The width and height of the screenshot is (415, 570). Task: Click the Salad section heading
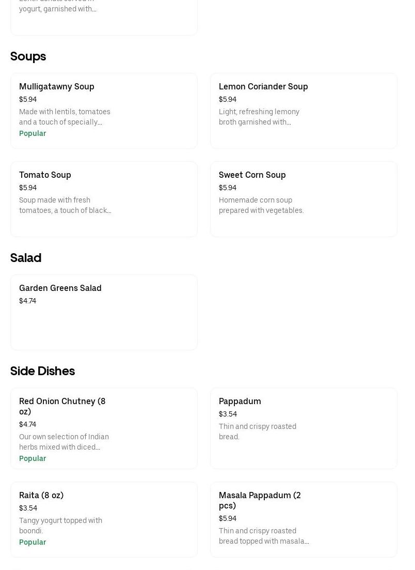coord(26,258)
